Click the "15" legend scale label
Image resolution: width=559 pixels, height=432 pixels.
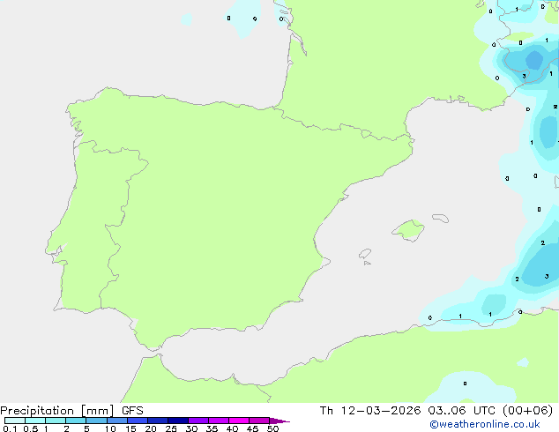[x=130, y=428]
